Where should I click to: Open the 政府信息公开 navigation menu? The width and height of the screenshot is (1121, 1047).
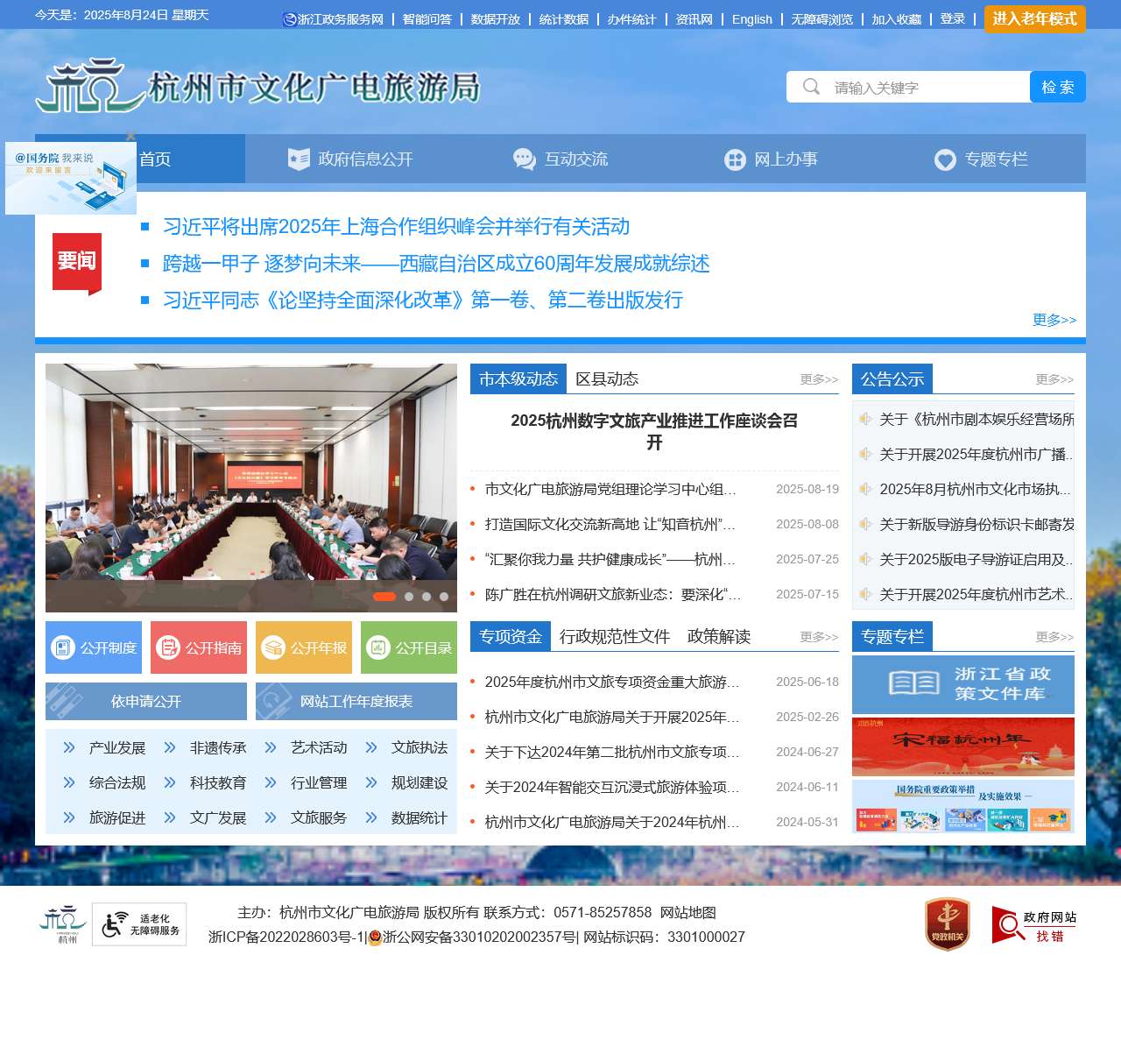click(x=350, y=159)
